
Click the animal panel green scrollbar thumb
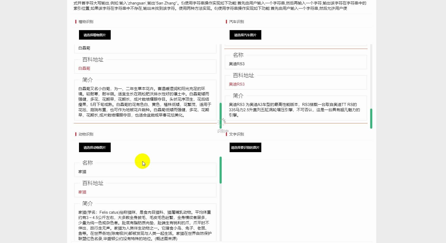221,170
